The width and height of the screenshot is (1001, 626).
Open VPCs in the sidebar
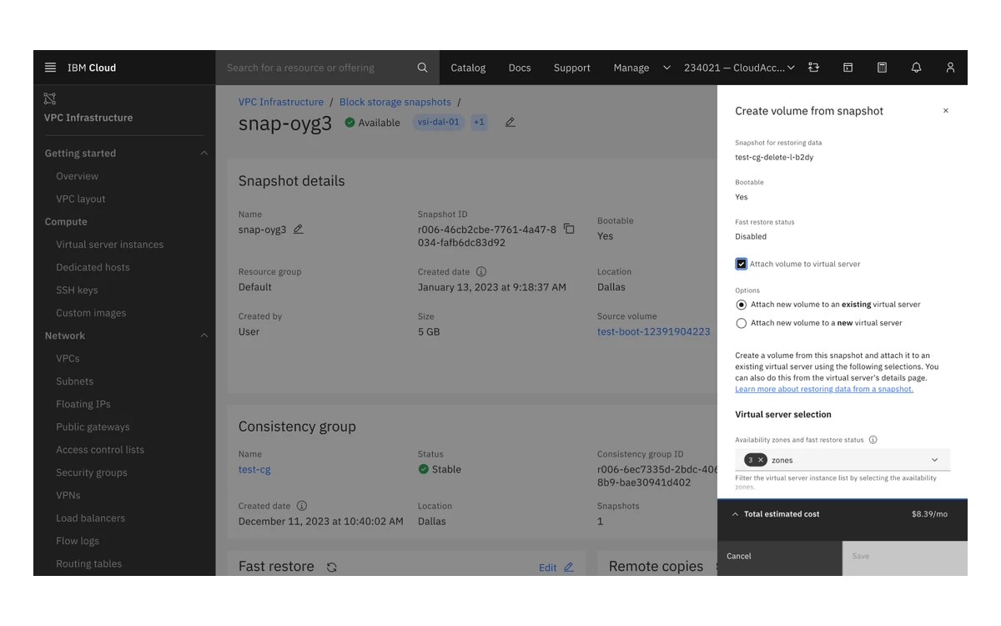[x=68, y=358]
